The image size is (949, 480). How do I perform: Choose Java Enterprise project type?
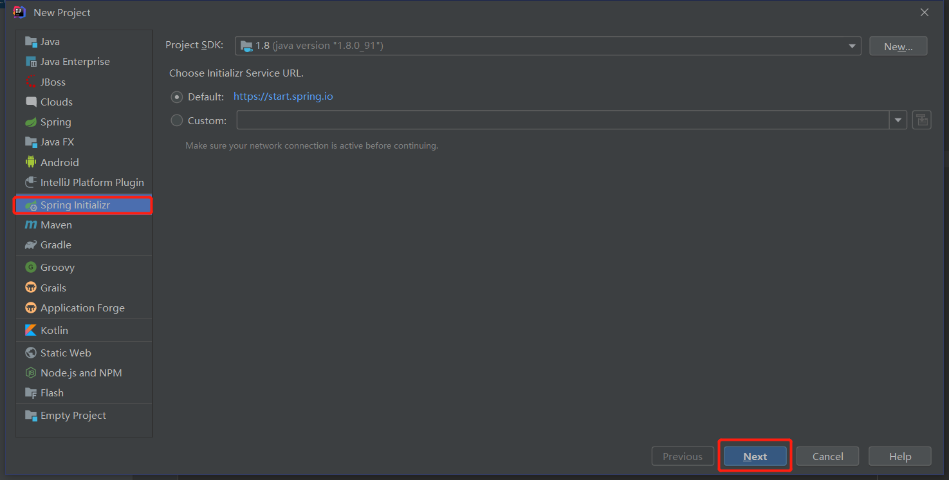point(84,62)
